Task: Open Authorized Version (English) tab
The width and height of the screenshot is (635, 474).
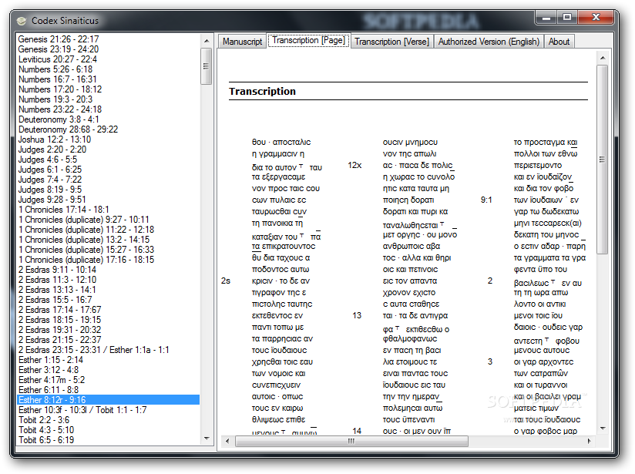Action: (489, 42)
